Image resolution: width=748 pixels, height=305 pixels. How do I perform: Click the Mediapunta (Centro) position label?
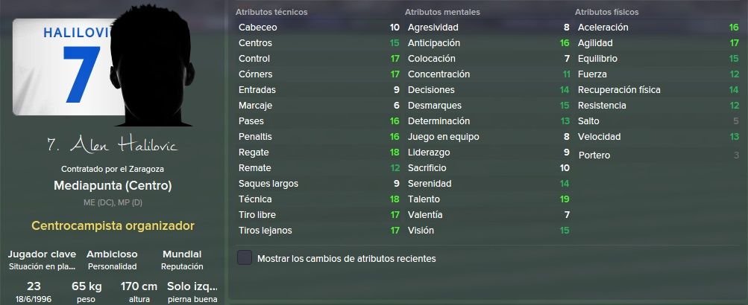click(113, 185)
